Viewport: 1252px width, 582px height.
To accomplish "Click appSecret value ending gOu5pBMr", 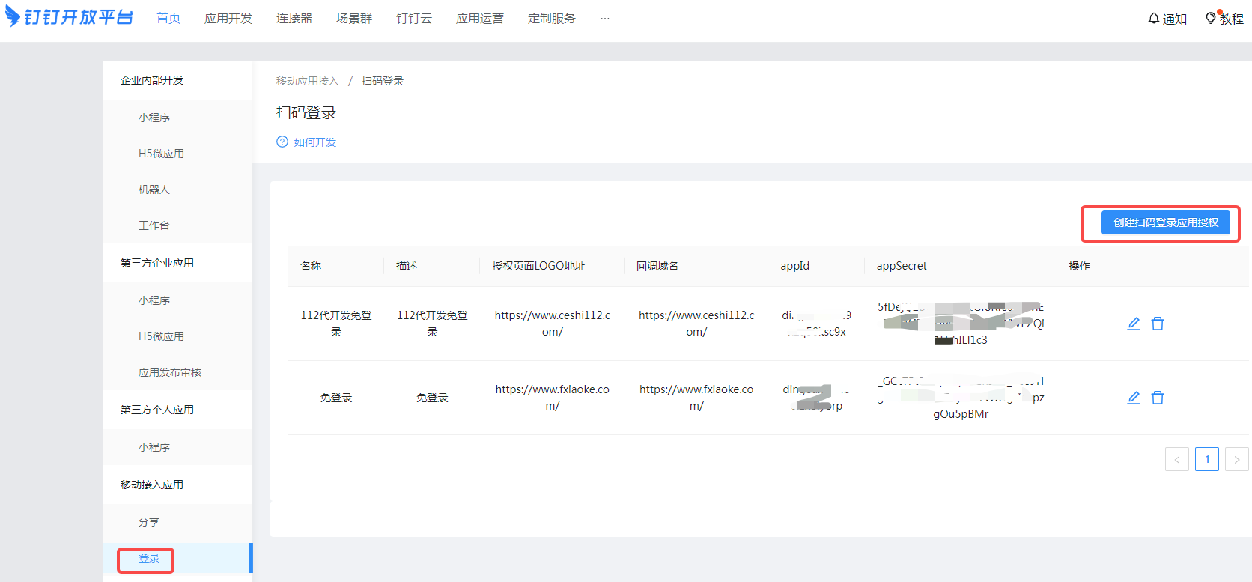I will (961, 398).
